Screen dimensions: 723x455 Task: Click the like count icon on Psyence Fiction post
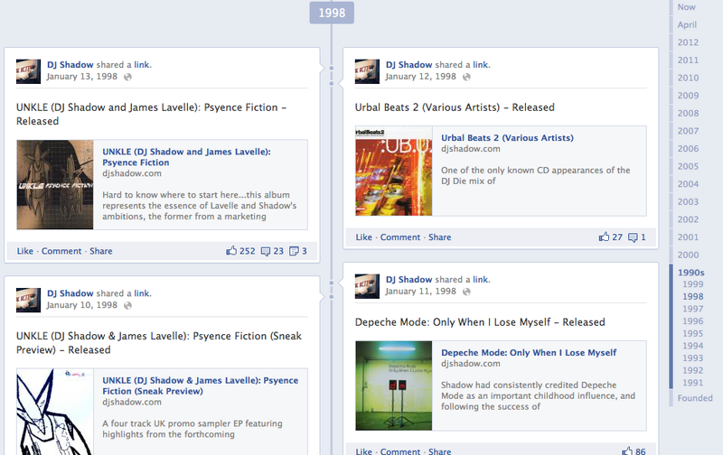[x=231, y=251]
